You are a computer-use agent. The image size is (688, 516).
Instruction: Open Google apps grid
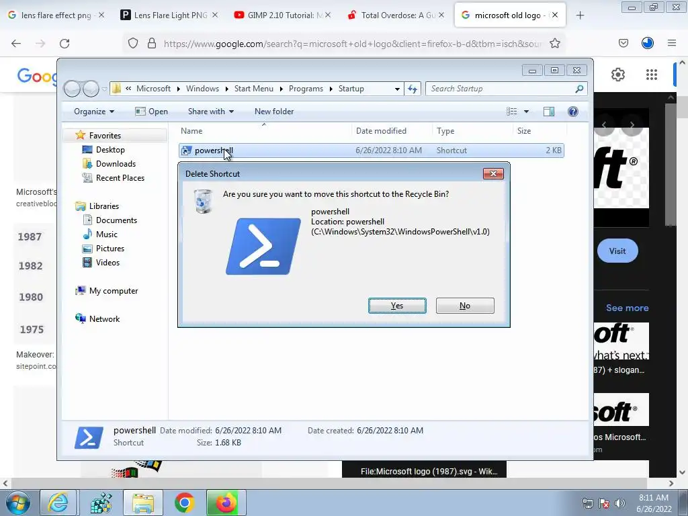652,75
